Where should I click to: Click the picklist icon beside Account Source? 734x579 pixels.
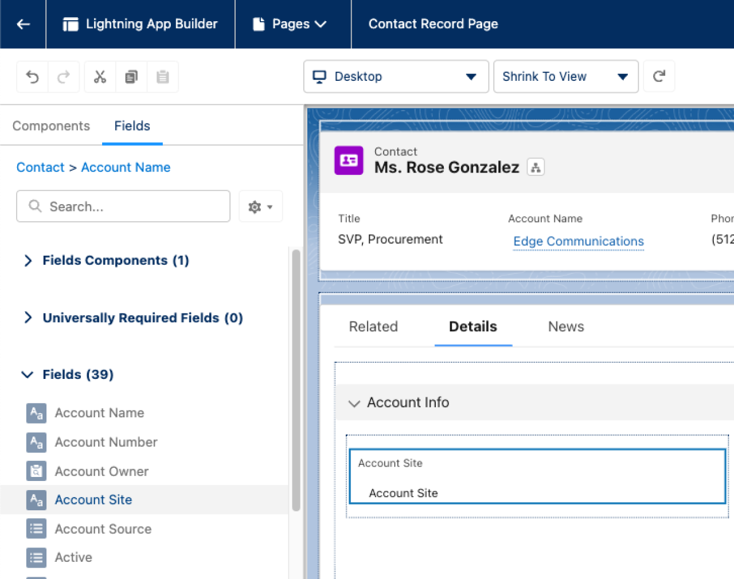pos(36,529)
